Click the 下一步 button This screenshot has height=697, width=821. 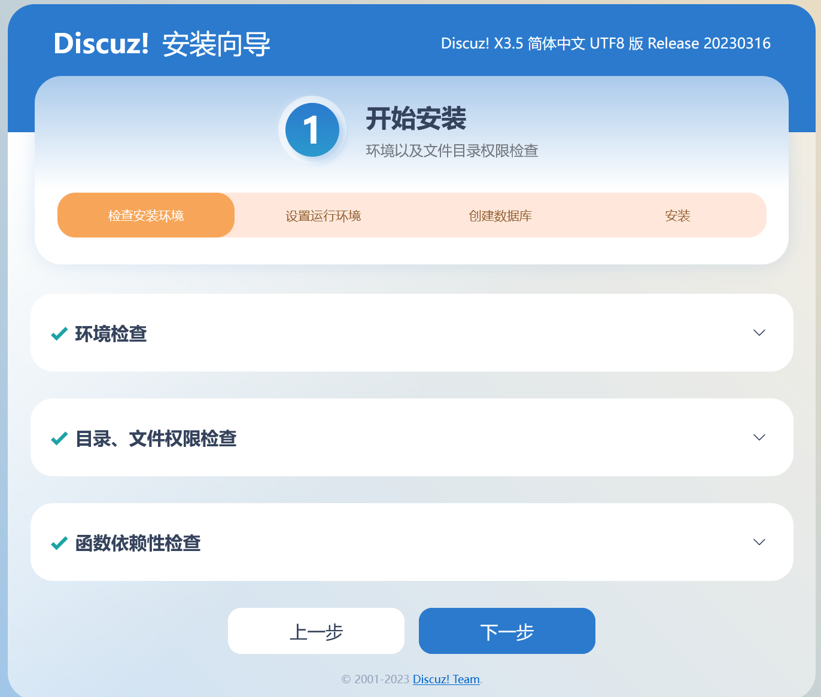pyautogui.click(x=506, y=631)
